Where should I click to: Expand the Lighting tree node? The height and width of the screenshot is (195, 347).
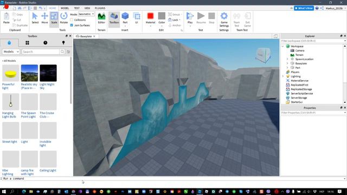[283, 76]
